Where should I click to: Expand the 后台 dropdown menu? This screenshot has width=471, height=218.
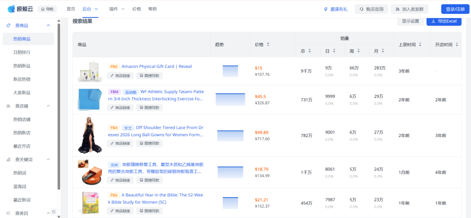pos(90,9)
